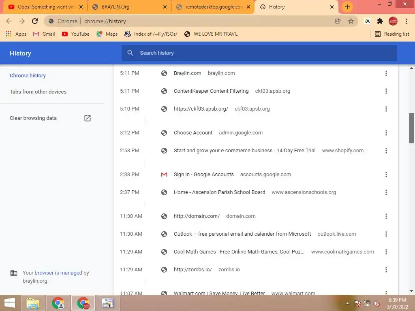Open the Gmail bookmark
Image resolution: width=415 pixels, height=311 pixels.
tap(44, 34)
